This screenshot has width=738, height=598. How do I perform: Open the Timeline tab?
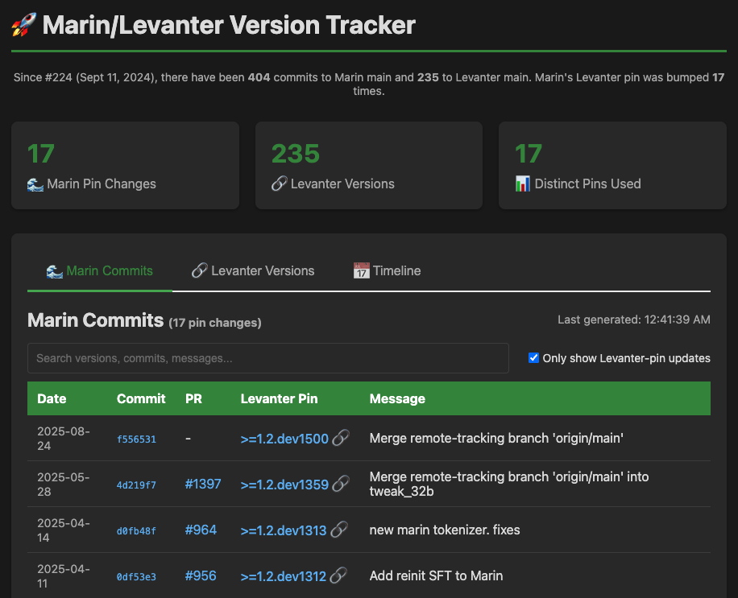tap(387, 271)
